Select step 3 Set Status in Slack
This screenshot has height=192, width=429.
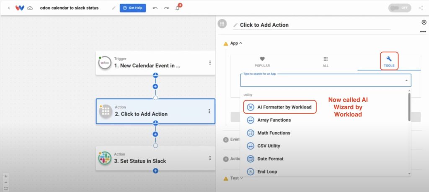coord(155,158)
